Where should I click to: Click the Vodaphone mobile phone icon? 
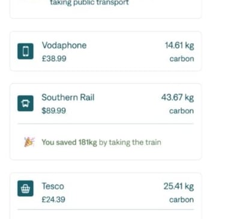[x=25, y=51]
